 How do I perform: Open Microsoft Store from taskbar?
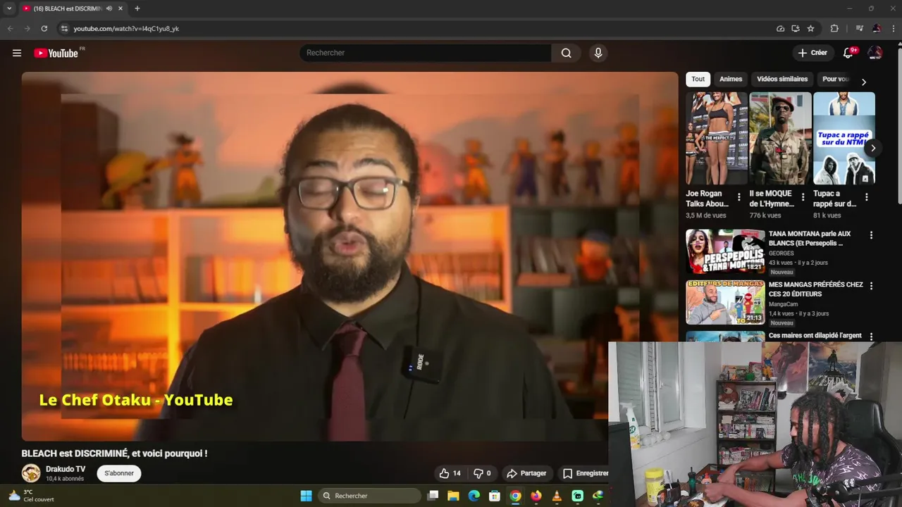495,496
